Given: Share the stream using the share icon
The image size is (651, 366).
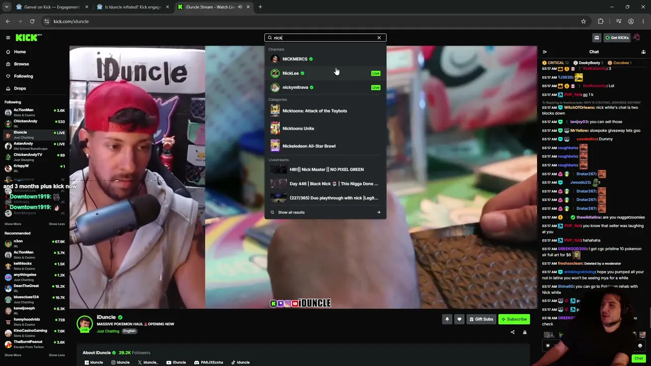Looking at the screenshot, I should tap(513, 332).
